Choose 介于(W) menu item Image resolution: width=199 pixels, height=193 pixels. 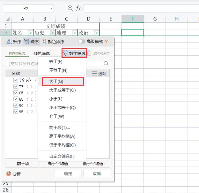[x=62, y=116]
